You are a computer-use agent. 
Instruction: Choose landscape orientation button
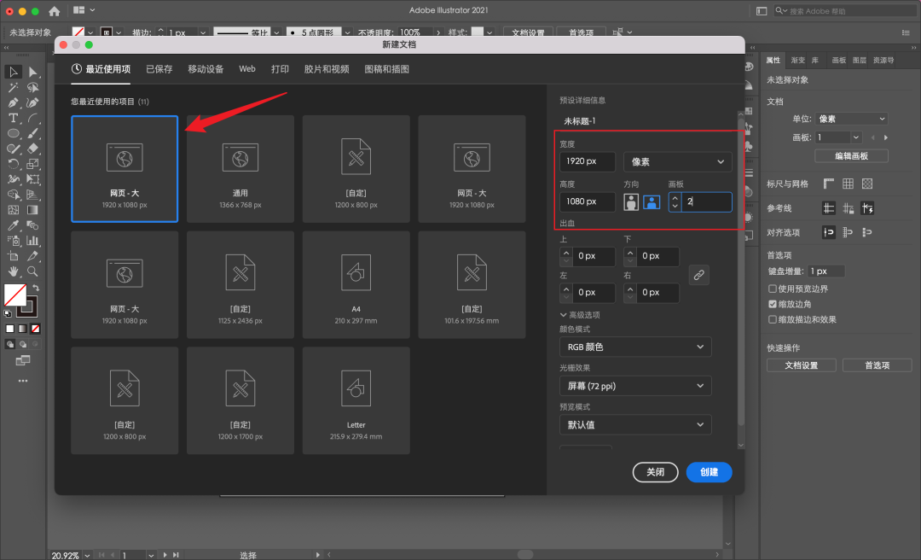click(652, 201)
